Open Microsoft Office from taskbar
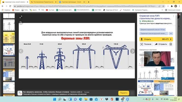182x102 pixels. point(112,99)
